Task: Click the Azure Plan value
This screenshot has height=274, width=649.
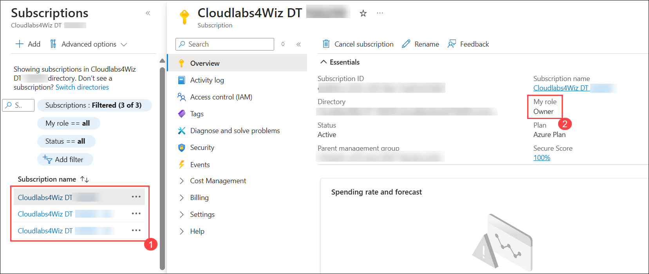Action: [x=549, y=135]
